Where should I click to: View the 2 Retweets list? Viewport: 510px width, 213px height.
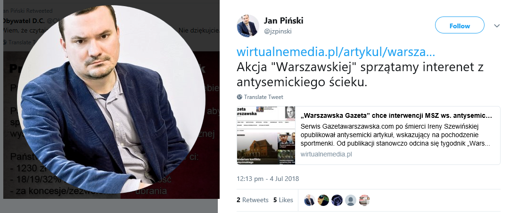[x=253, y=200]
